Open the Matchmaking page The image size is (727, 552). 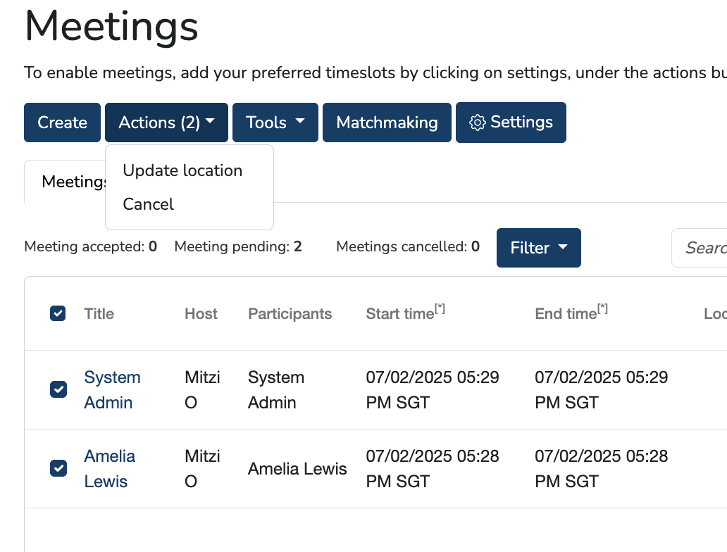(387, 123)
